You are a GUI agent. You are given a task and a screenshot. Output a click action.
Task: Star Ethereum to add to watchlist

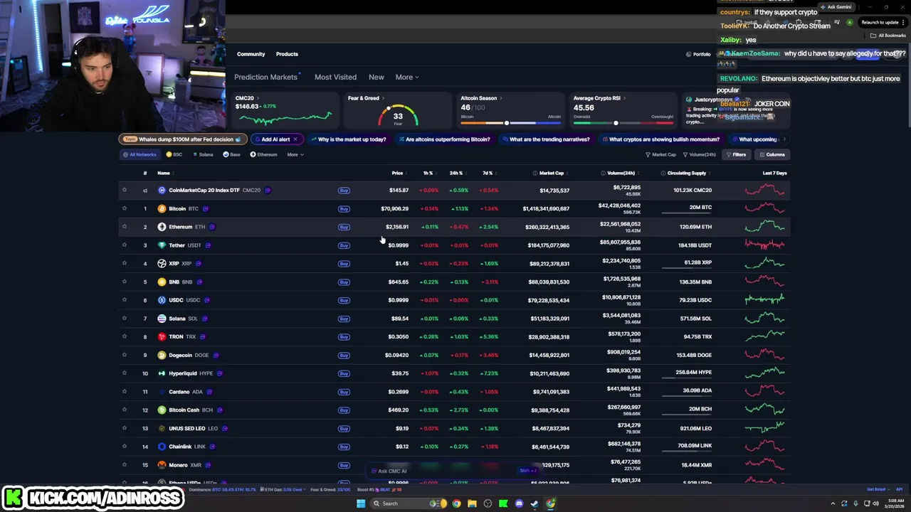click(x=125, y=227)
